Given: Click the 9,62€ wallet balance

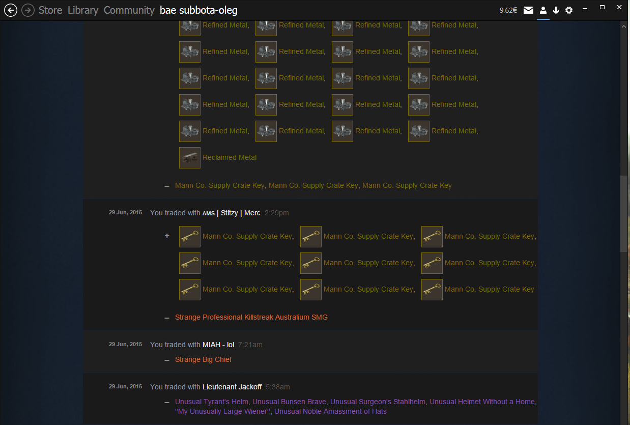Looking at the screenshot, I should pyautogui.click(x=508, y=10).
